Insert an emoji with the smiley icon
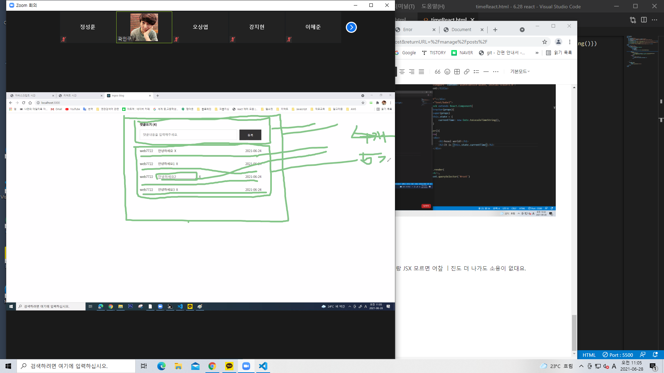The height and width of the screenshot is (373, 664). 447,71
